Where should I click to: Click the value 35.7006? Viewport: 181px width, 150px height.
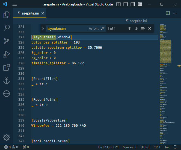(x=95, y=48)
